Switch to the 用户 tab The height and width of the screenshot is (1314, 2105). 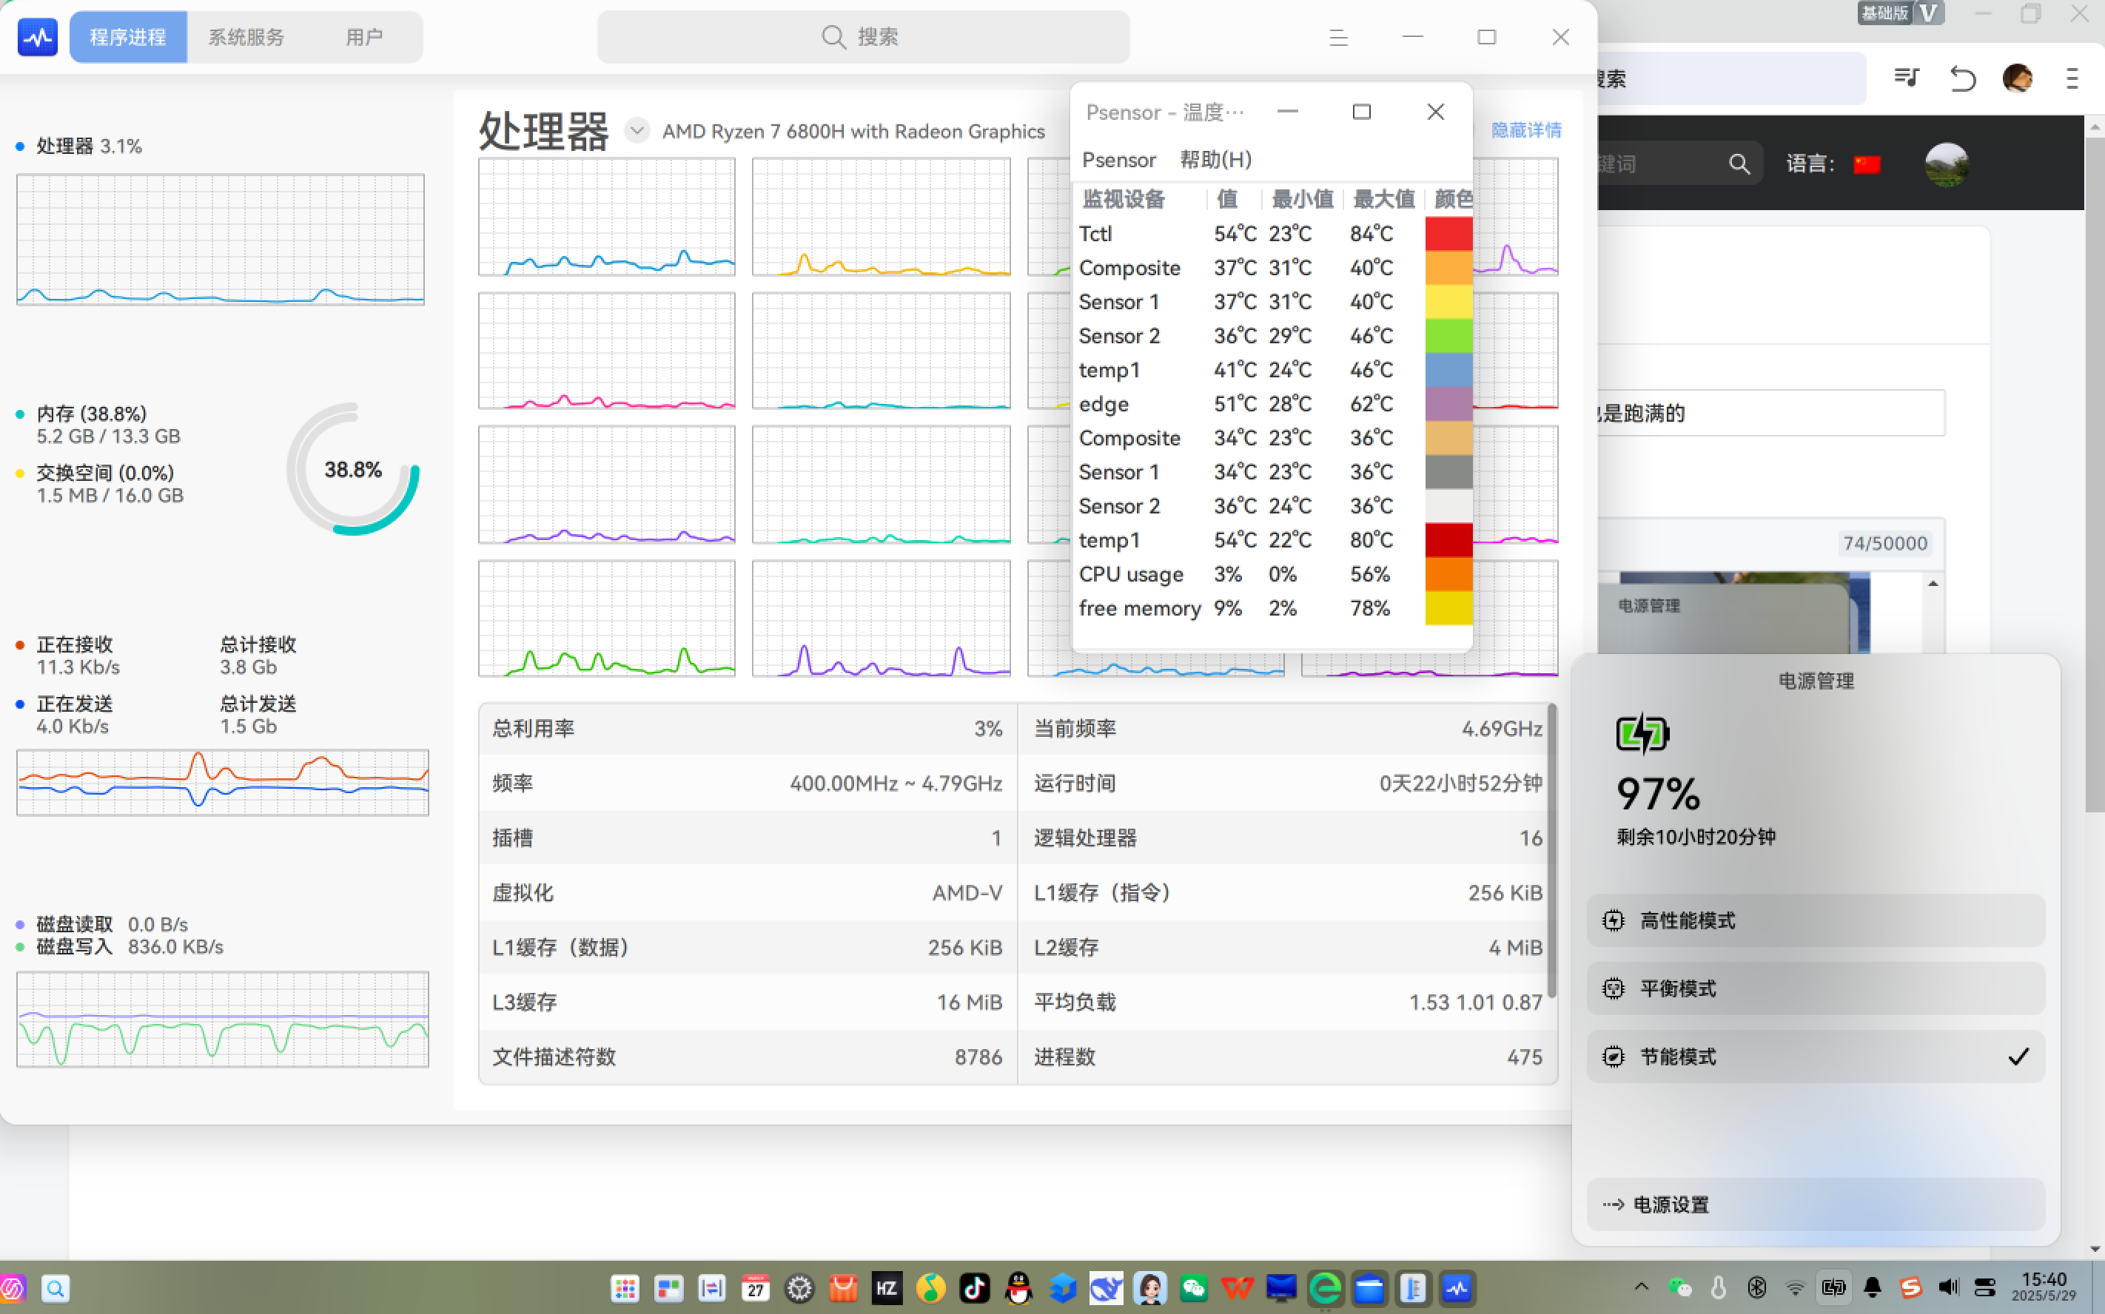click(364, 38)
